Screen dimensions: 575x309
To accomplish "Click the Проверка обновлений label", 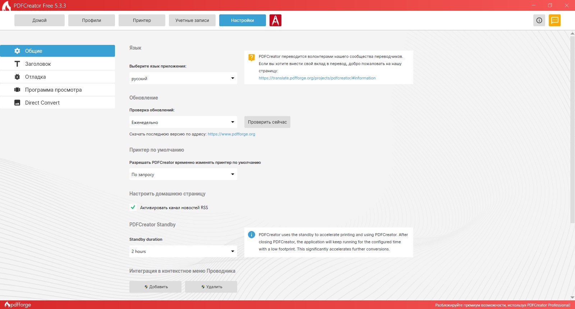I will pos(152,110).
